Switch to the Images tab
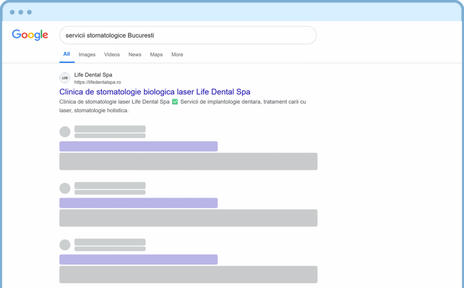464x288 pixels. [87, 54]
